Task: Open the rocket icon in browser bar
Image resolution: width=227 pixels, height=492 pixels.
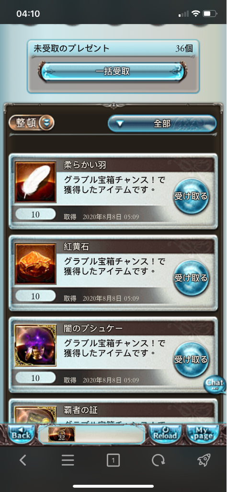Action: pyautogui.click(x=204, y=460)
